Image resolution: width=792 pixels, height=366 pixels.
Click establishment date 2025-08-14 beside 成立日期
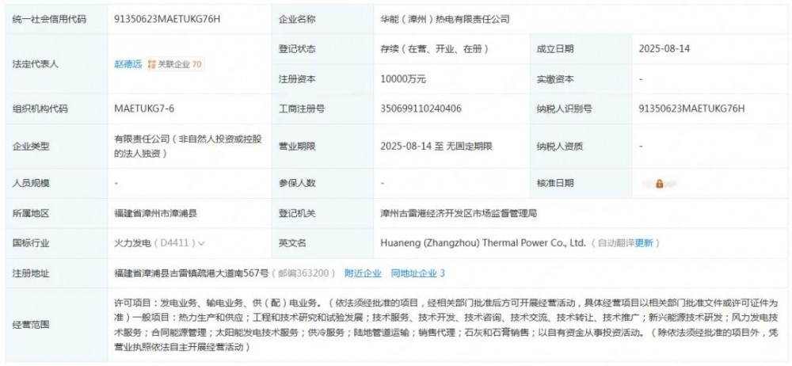(664, 49)
